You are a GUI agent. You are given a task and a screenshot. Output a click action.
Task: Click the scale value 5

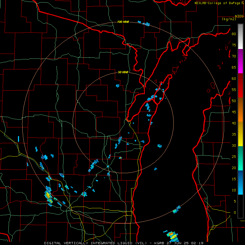tap(235, 201)
